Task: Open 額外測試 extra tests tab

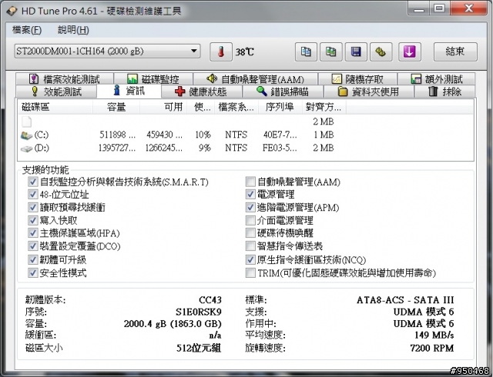Action: pos(437,78)
